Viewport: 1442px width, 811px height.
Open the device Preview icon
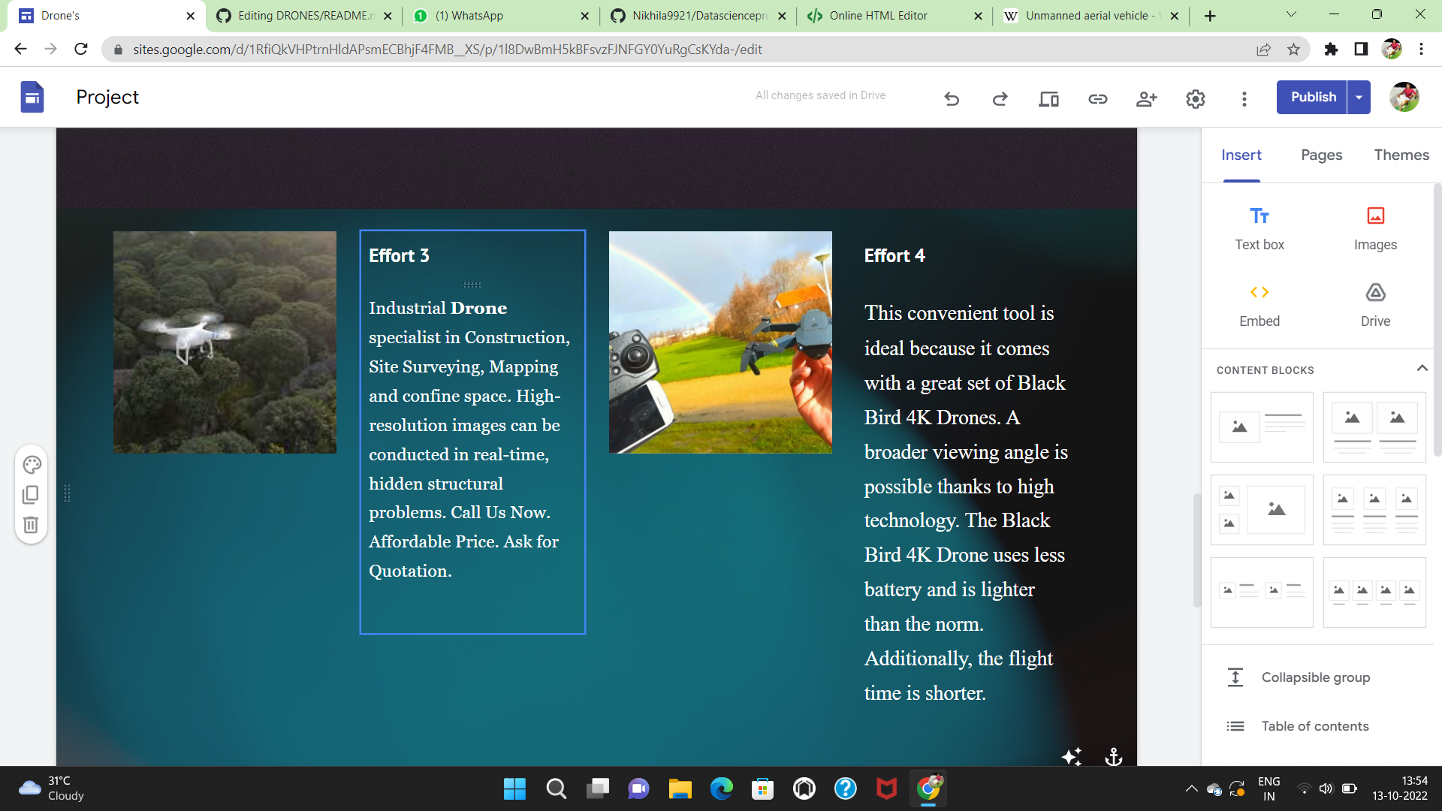[x=1048, y=98]
